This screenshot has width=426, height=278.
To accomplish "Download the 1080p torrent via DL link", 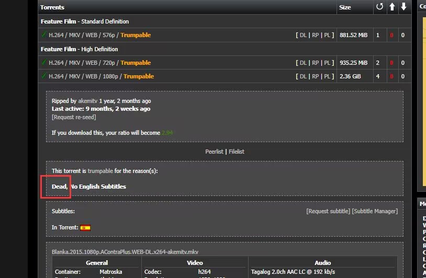I will [302, 76].
